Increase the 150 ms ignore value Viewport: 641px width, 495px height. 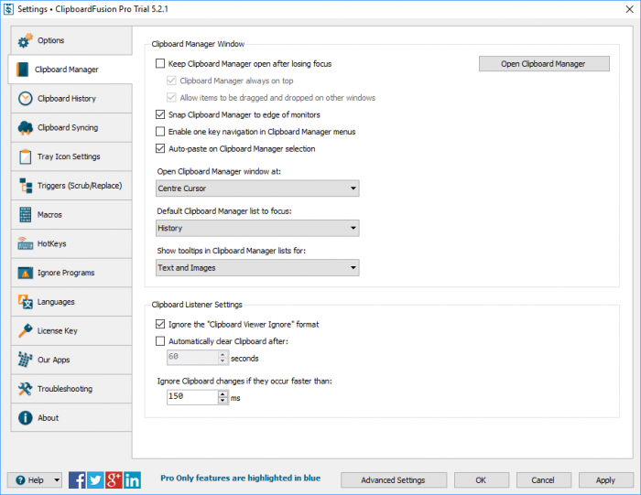coord(223,393)
